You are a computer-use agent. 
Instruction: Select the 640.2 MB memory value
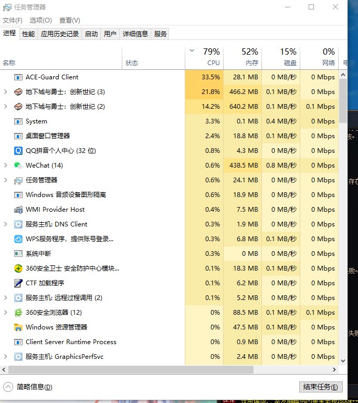243,107
